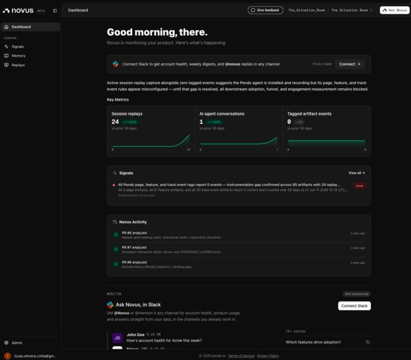Image resolution: width=411 pixels, height=360 pixels.
Task: Click the check icon beside PR #6
Action: click(x=116, y=264)
